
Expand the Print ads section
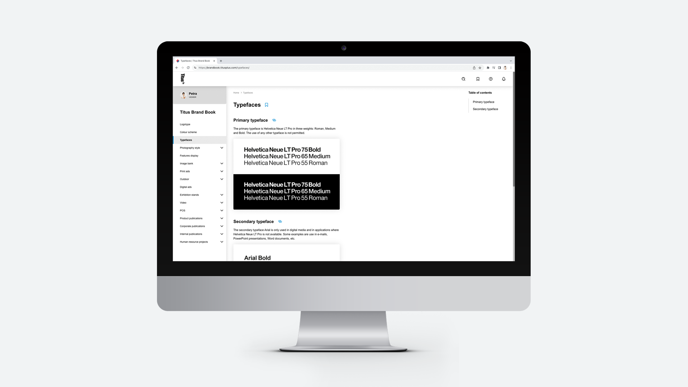(222, 171)
